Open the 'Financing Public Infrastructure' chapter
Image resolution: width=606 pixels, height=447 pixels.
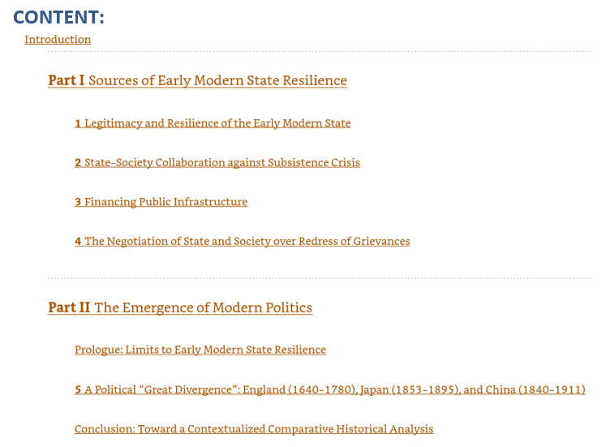pos(165,202)
